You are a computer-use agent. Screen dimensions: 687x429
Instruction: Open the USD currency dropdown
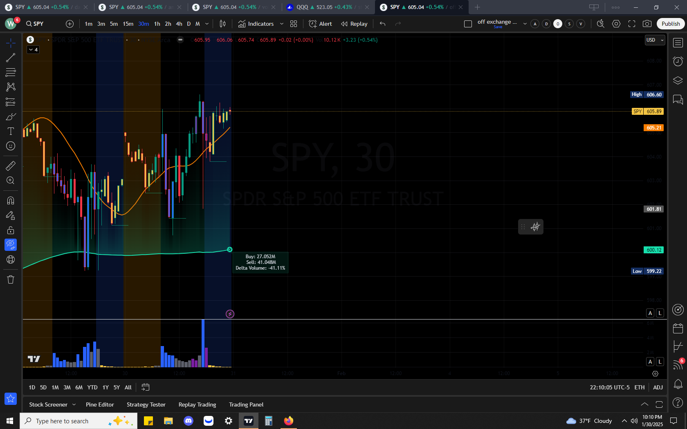tap(655, 40)
